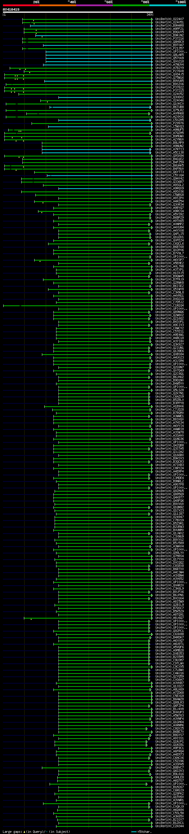Select hit label UniRef100_Q75LR2

(x=169, y=110)
